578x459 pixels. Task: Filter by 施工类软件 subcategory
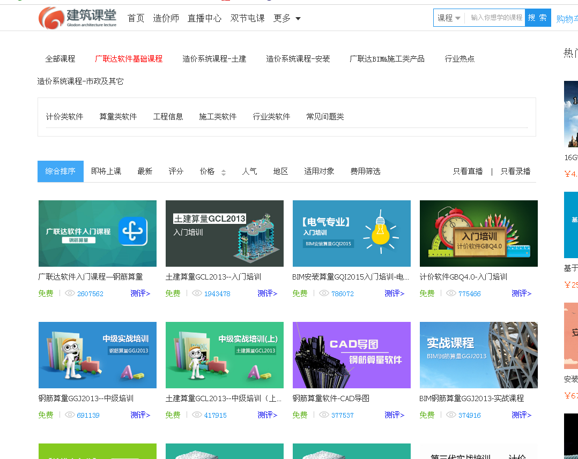218,117
